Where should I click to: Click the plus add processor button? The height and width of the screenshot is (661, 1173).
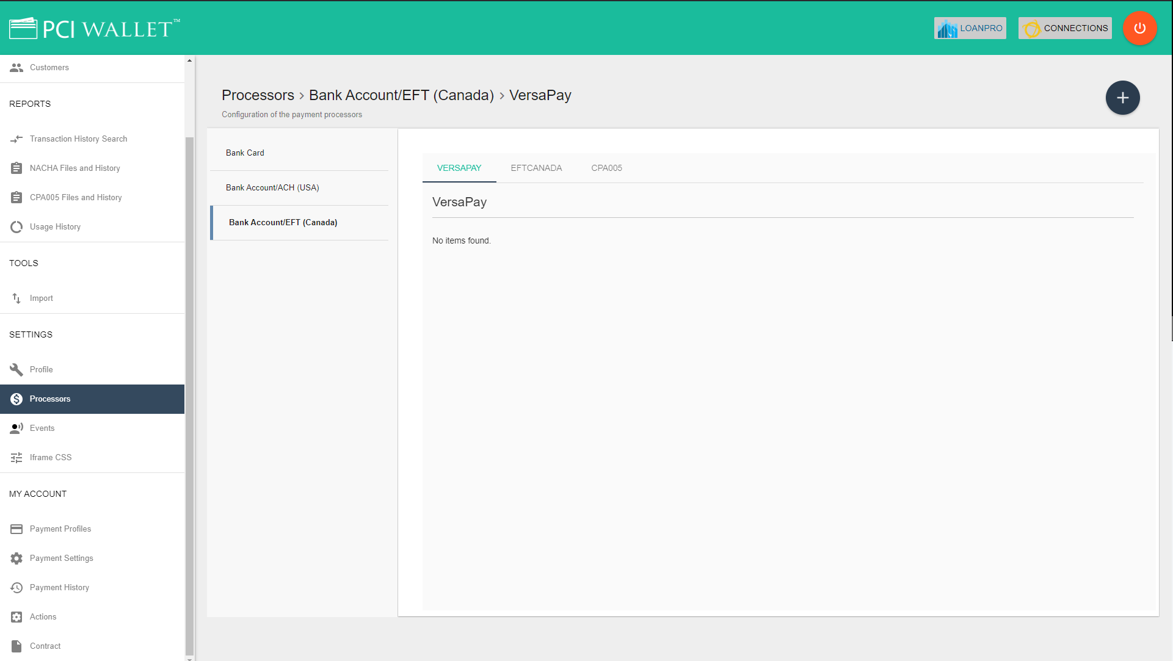1122,98
